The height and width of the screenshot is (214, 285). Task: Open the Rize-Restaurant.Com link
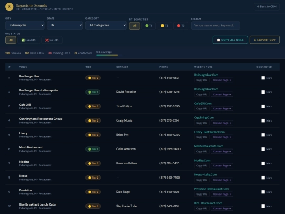pyautogui.click(x=208, y=203)
